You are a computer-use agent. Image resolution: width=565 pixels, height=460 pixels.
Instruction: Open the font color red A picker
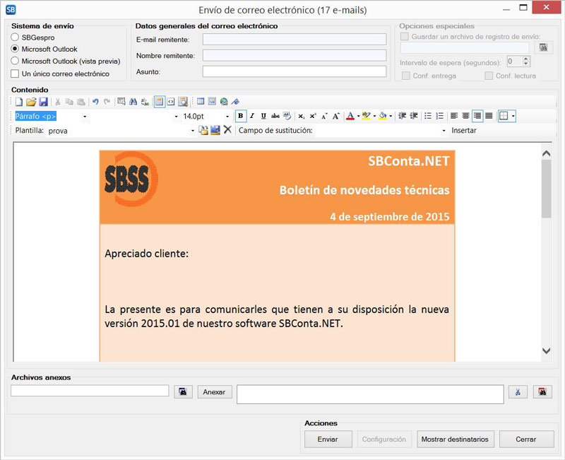[350, 116]
